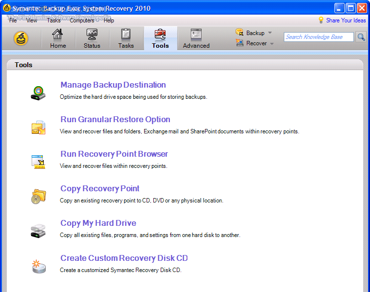Click the Copy Recovery Point disc-folder icon
Screen dimensions: 370x292
pyautogui.click(x=38, y=196)
